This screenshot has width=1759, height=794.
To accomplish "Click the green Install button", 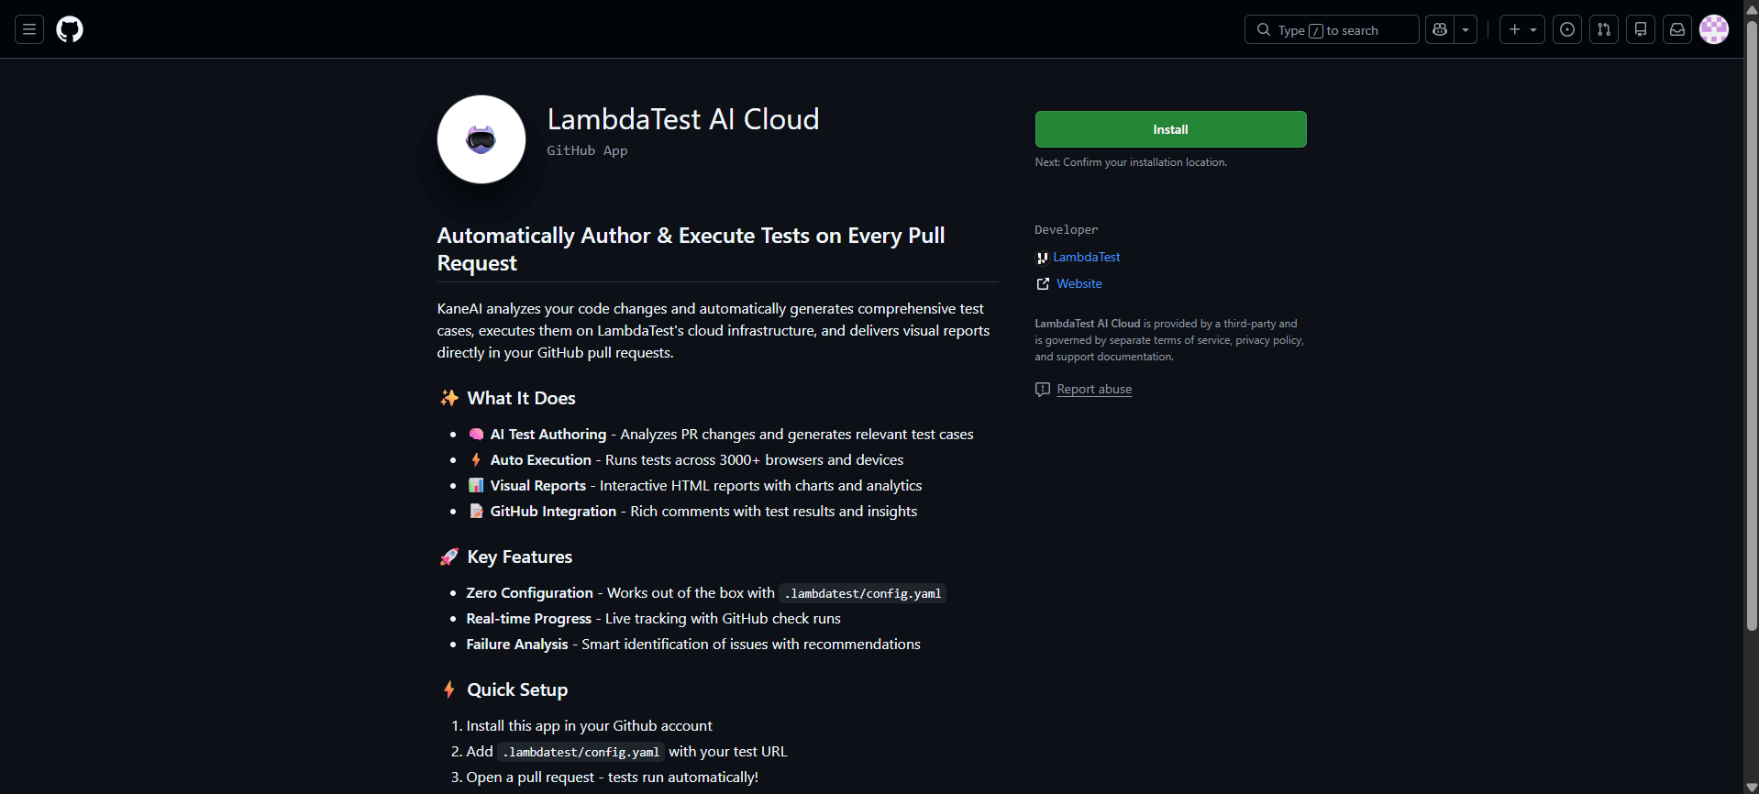I will coord(1170,129).
